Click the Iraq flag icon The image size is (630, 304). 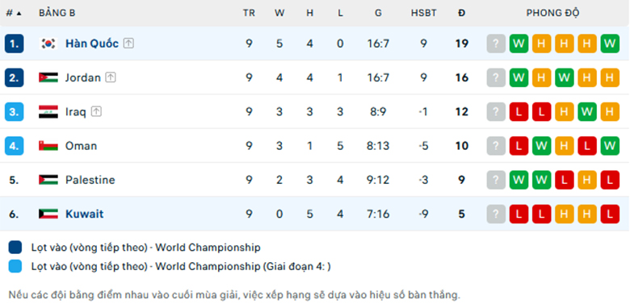pyautogui.click(x=48, y=111)
